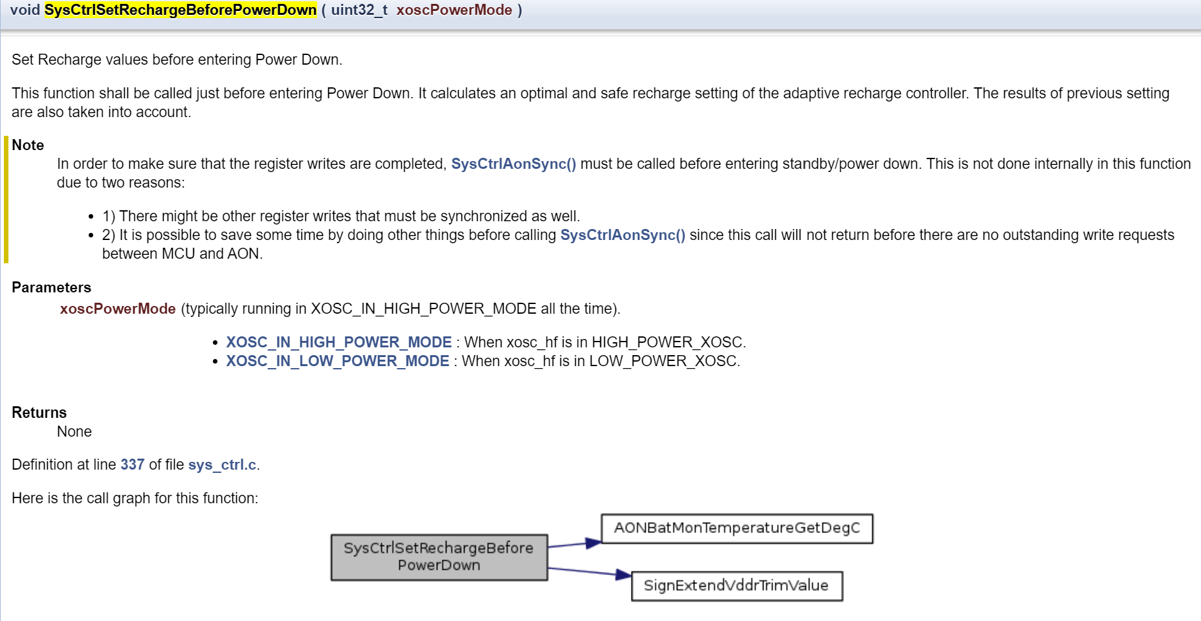Click the None return value text
Viewport: 1201px width, 621px height.
[x=74, y=431]
